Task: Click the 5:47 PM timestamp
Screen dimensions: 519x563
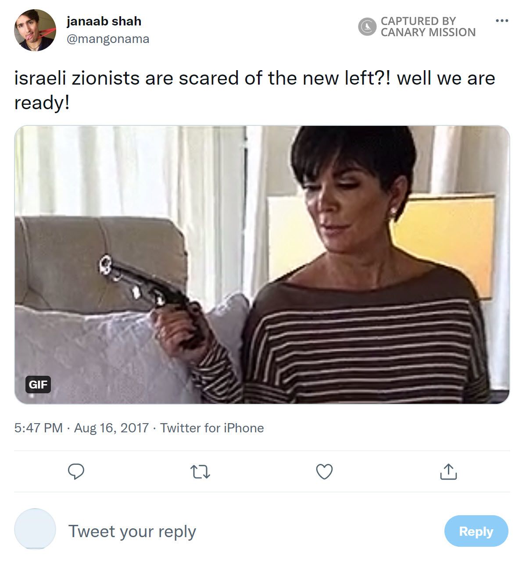Action: click(x=38, y=428)
